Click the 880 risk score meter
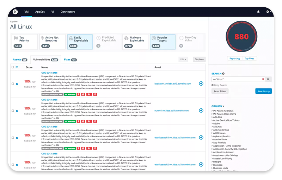 click(241, 37)
